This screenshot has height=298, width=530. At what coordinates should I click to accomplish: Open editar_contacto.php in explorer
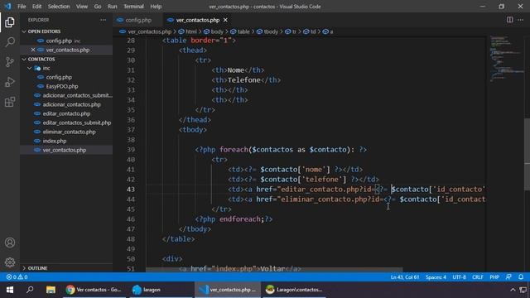[x=66, y=114]
